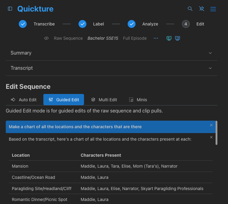This screenshot has height=204, width=228.
Task: Click the import sequence left-arrow icon
Action: tap(169, 38)
